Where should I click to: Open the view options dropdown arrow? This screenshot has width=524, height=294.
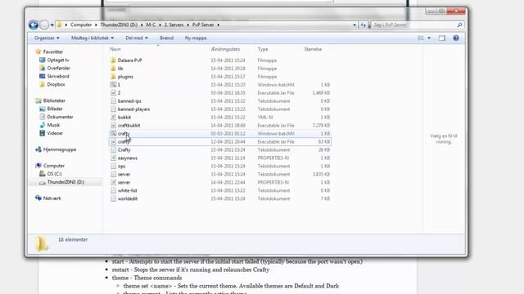429,38
